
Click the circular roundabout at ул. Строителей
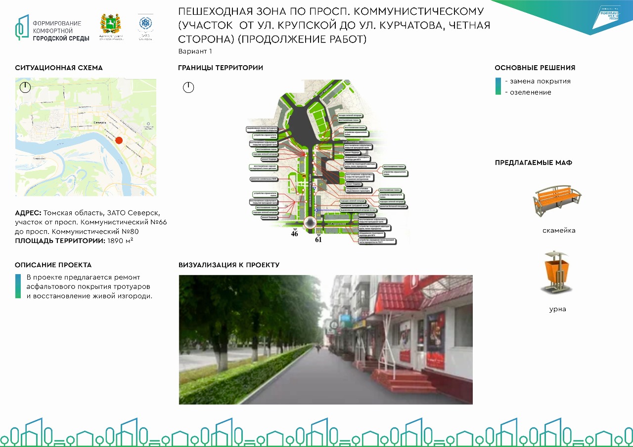tap(310, 223)
